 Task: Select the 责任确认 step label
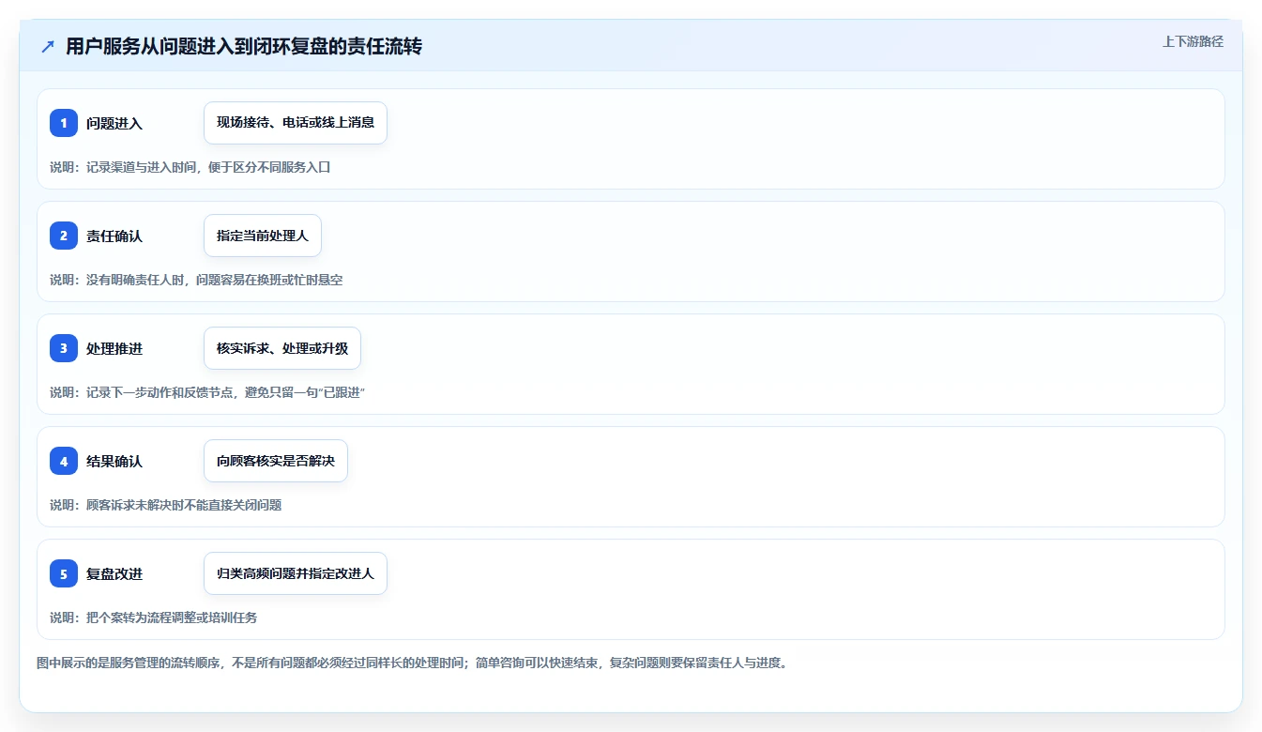114,236
